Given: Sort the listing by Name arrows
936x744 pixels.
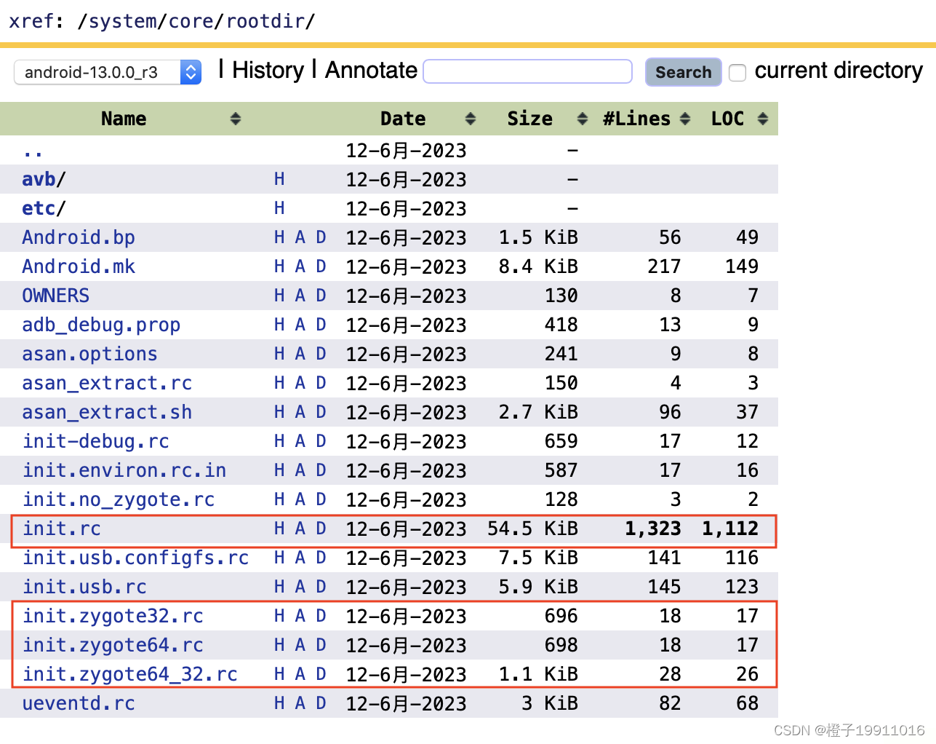Looking at the screenshot, I should pyautogui.click(x=236, y=119).
